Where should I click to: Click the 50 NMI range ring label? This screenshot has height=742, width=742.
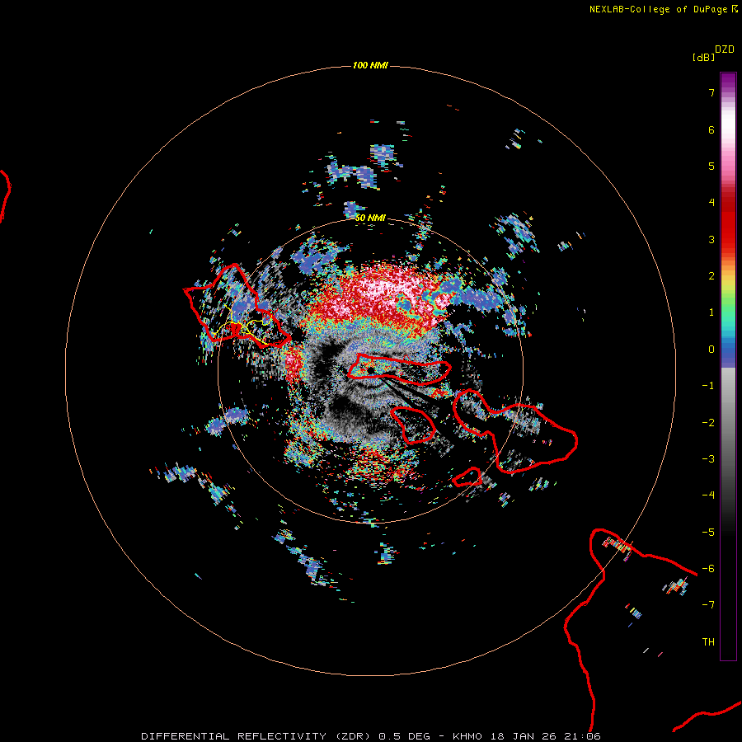(x=370, y=218)
